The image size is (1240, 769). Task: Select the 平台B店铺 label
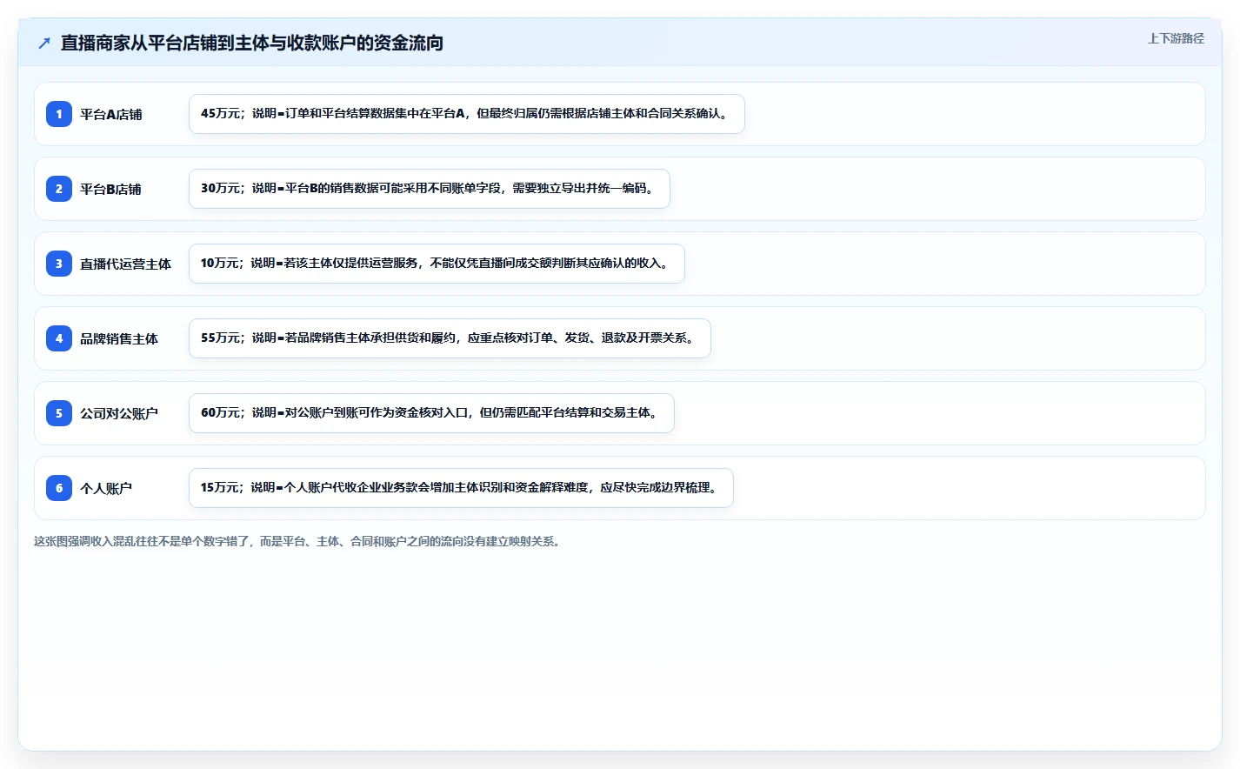pyautogui.click(x=111, y=189)
